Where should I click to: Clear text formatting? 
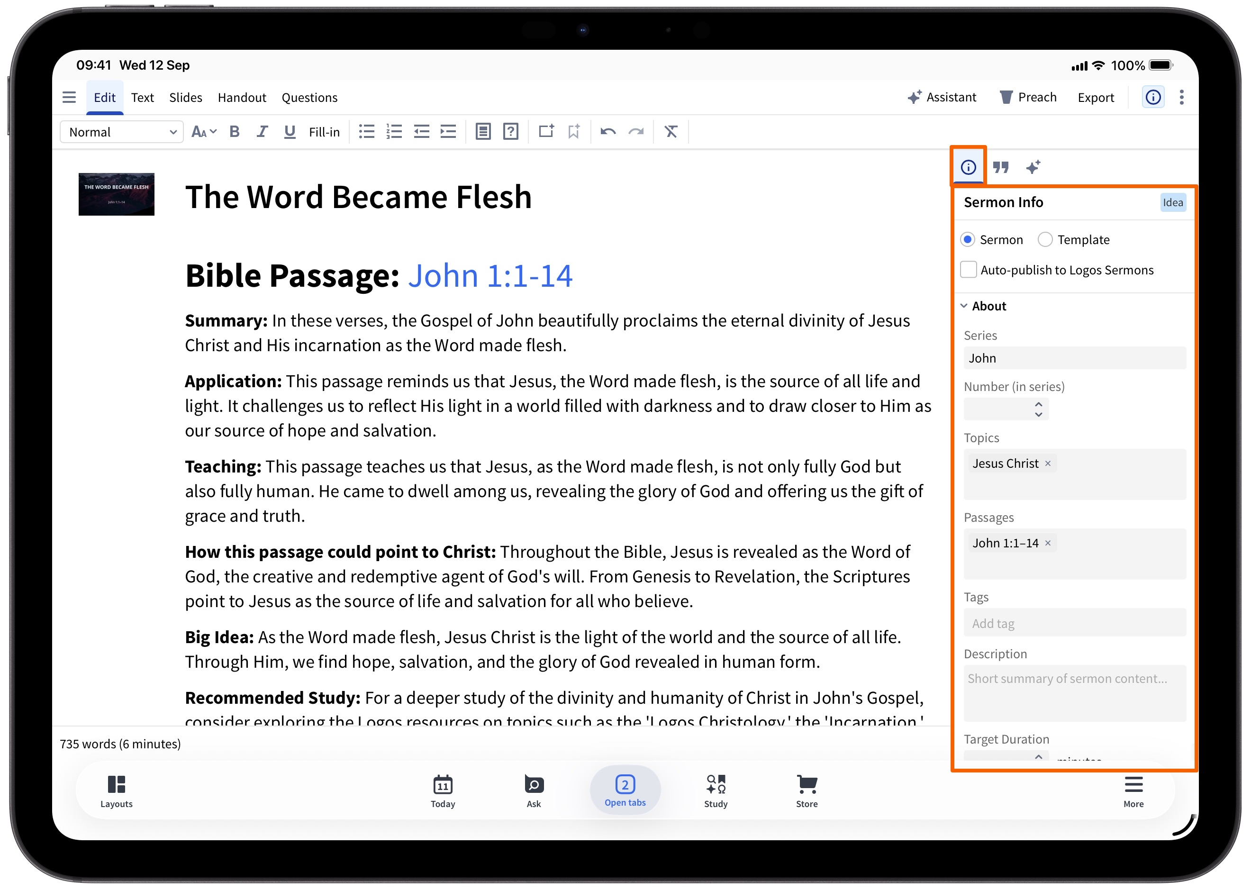tap(671, 132)
